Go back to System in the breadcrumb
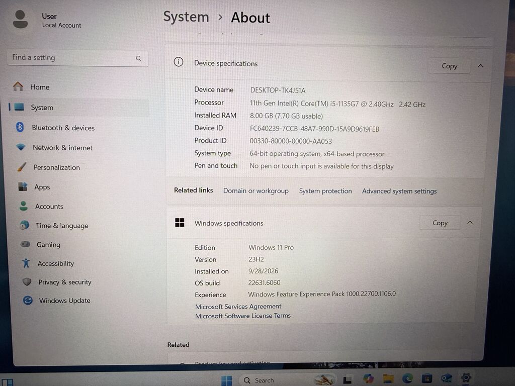Viewport: 515px width, 386px height. (186, 17)
